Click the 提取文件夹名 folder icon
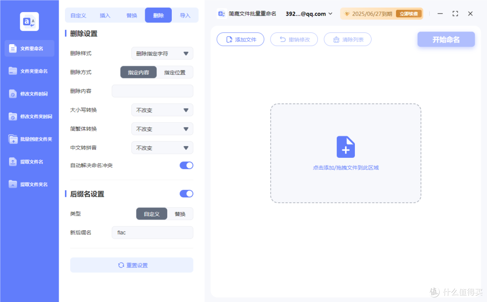487x302 pixels. click(13, 184)
